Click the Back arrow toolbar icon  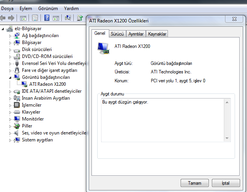3,18
